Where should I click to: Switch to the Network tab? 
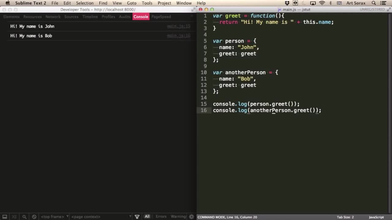(x=53, y=17)
